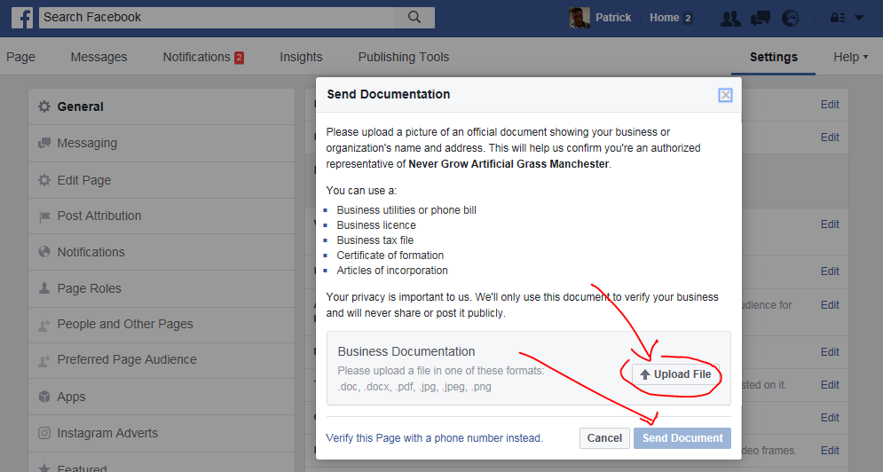Click the Messaging speech bubble icon
This screenshot has width=883, height=472.
point(43,143)
